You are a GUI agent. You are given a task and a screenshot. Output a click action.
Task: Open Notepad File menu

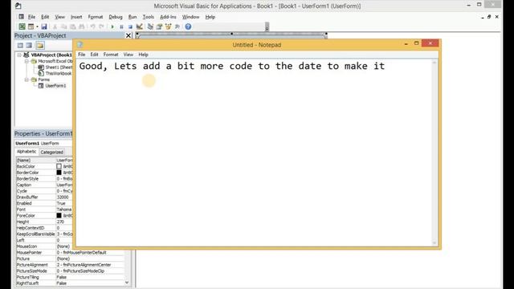point(81,55)
